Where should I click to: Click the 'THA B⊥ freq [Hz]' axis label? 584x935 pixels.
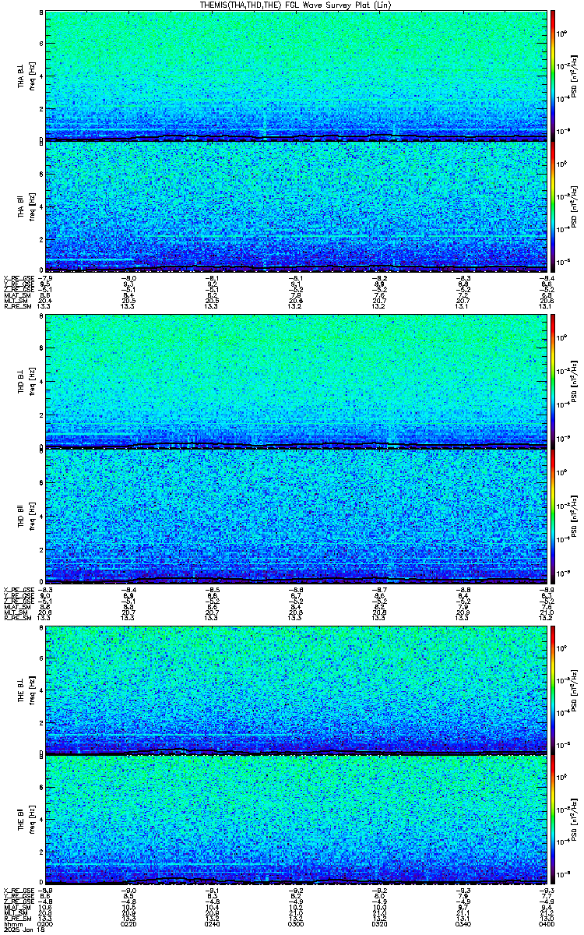click(26, 76)
